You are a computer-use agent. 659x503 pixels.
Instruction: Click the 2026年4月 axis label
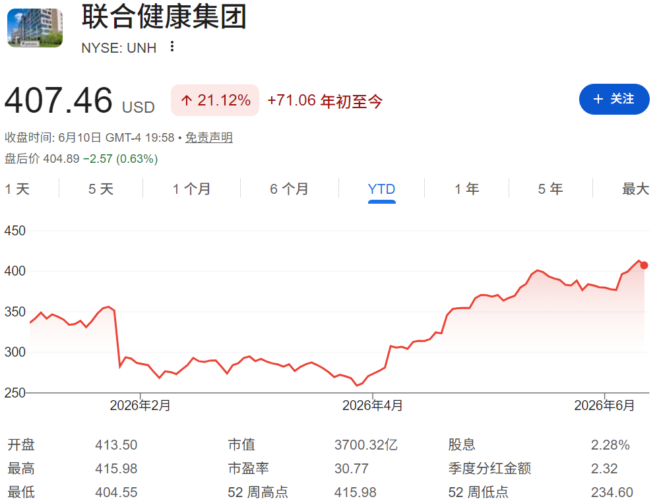(x=372, y=405)
